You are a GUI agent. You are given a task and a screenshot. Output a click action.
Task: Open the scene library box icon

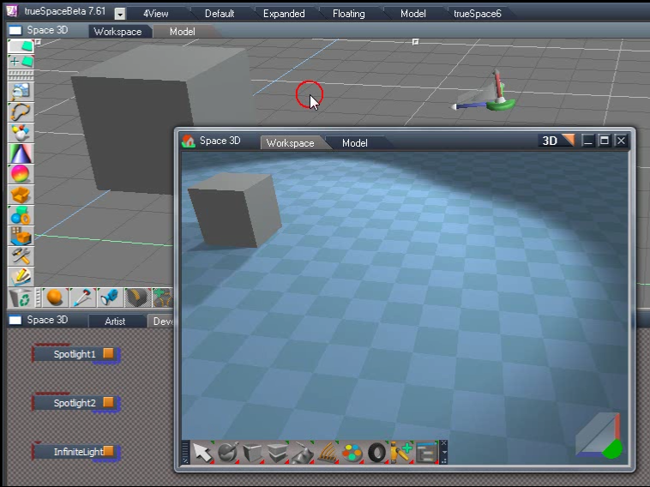pos(21,236)
